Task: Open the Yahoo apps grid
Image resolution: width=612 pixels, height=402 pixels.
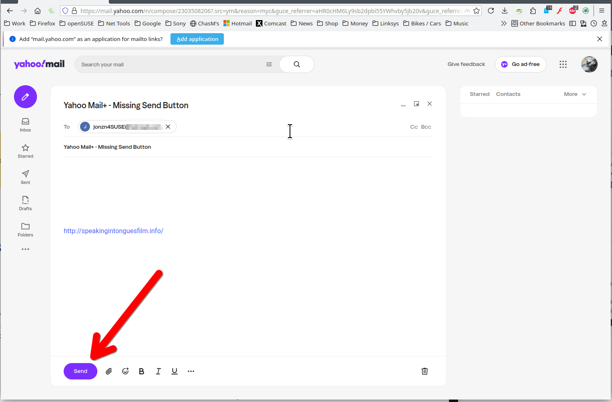Action: click(x=563, y=64)
